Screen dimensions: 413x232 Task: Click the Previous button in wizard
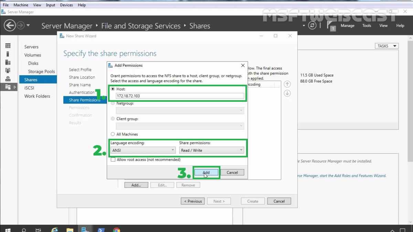coord(193,201)
